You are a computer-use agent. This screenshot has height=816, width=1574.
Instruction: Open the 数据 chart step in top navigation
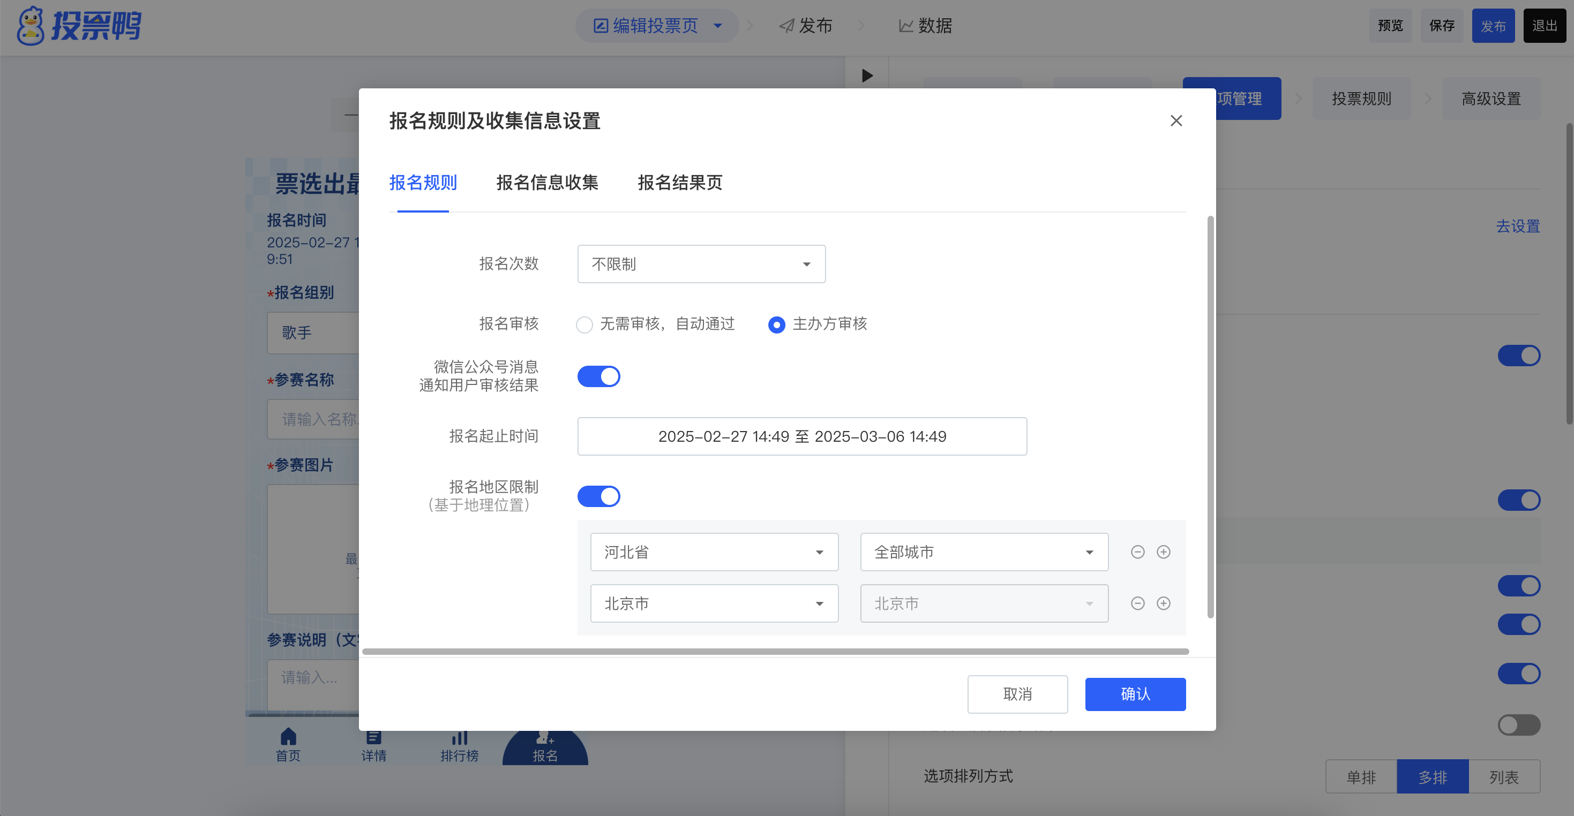[925, 26]
